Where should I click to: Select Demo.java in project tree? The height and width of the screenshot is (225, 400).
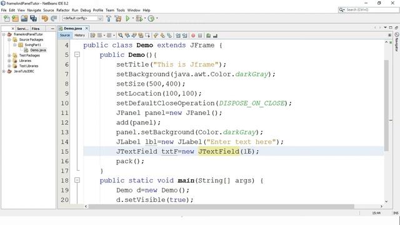coord(38,50)
